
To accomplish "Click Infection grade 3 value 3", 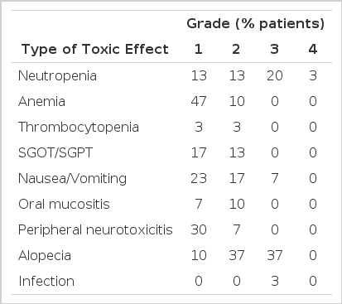I will 275,281.
